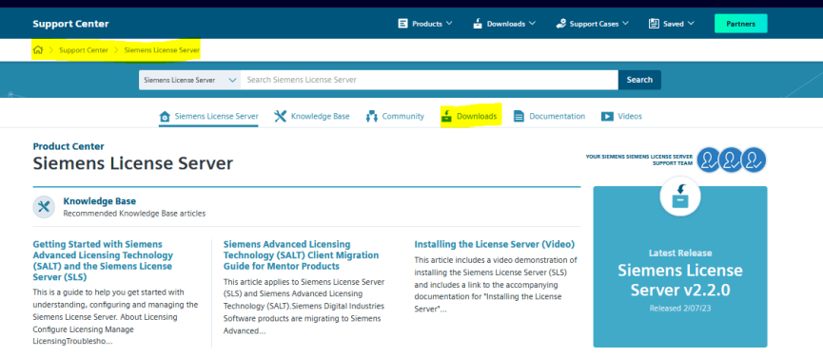Expand the Saved menu chevron
Viewport: 823px width, 357px height.
tap(691, 24)
